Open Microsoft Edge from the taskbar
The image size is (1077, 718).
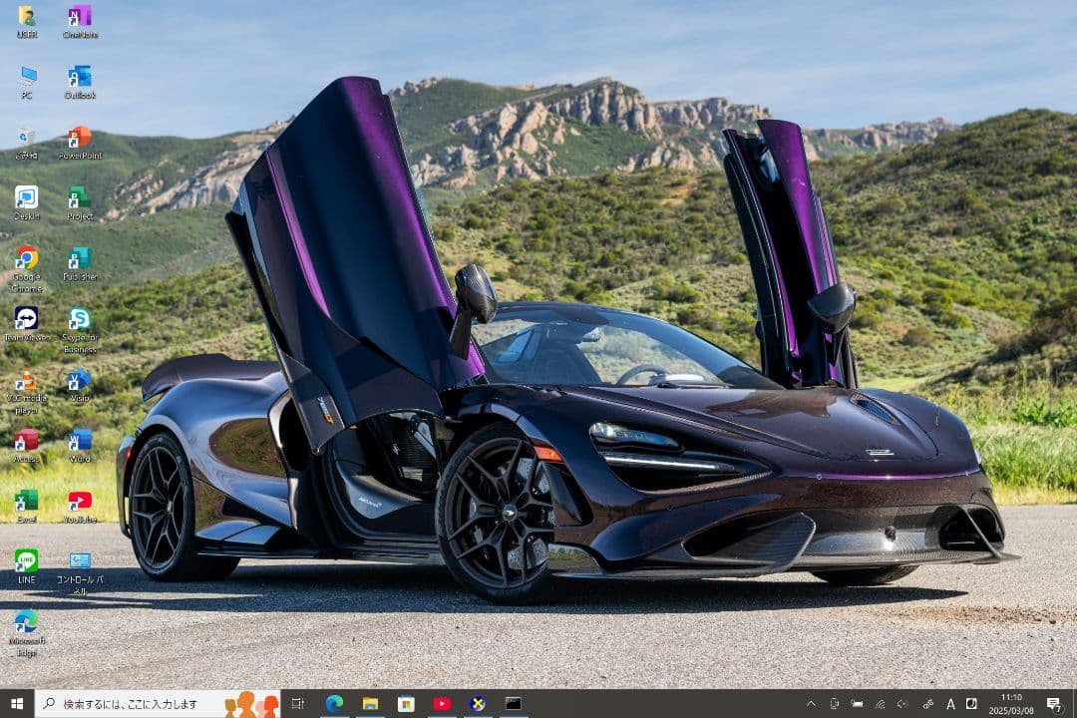334,704
